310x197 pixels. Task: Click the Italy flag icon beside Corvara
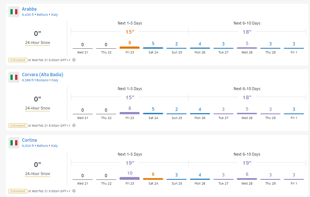point(14,77)
